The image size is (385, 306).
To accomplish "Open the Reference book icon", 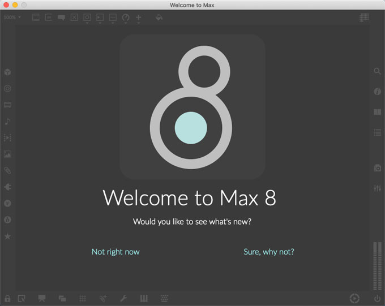I will pos(377,112).
